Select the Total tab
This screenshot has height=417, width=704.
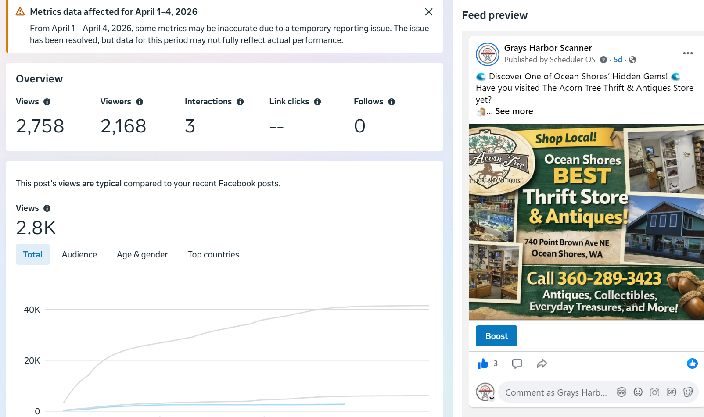click(32, 255)
